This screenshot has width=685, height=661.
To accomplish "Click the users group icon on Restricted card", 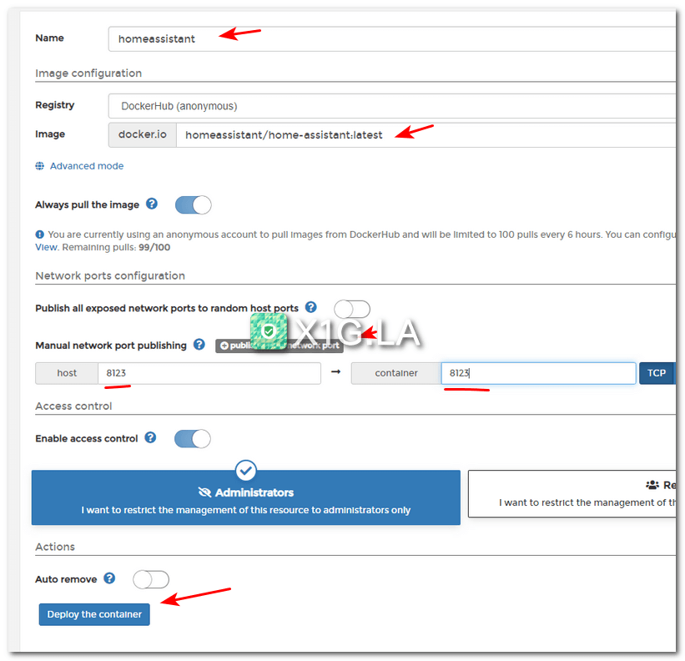I will pyautogui.click(x=652, y=485).
